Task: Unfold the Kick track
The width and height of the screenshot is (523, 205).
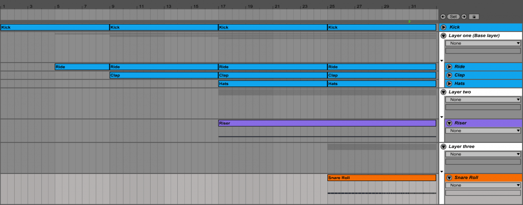Action: click(444, 27)
